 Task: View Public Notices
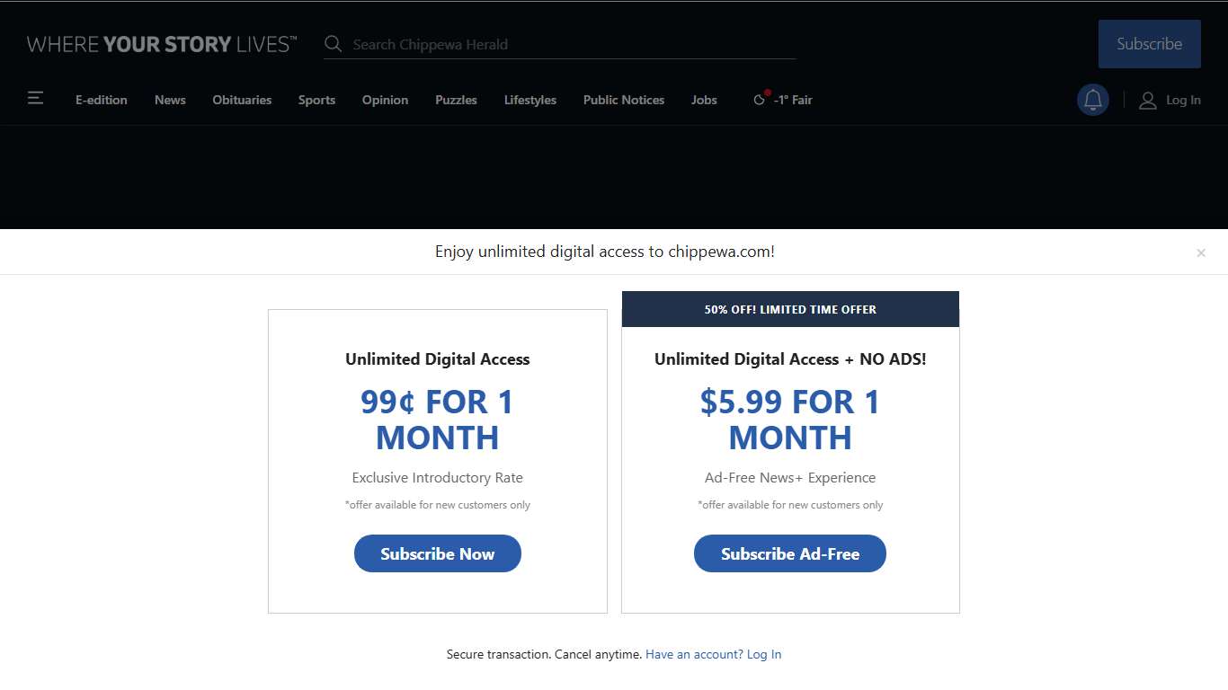tap(623, 100)
